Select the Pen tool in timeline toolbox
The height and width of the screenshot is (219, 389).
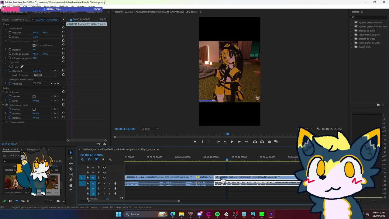[x=71, y=180]
